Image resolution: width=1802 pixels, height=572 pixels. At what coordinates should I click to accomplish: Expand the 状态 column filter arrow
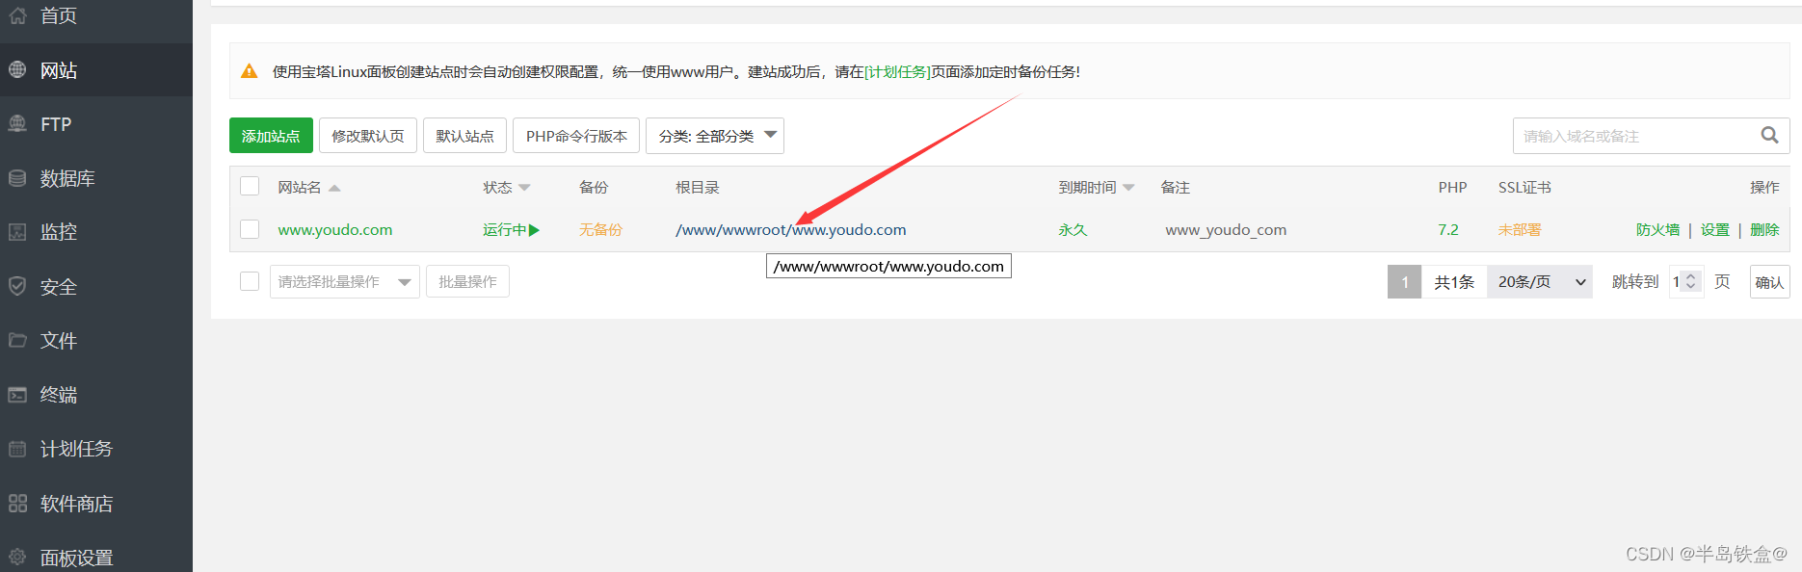tap(524, 188)
